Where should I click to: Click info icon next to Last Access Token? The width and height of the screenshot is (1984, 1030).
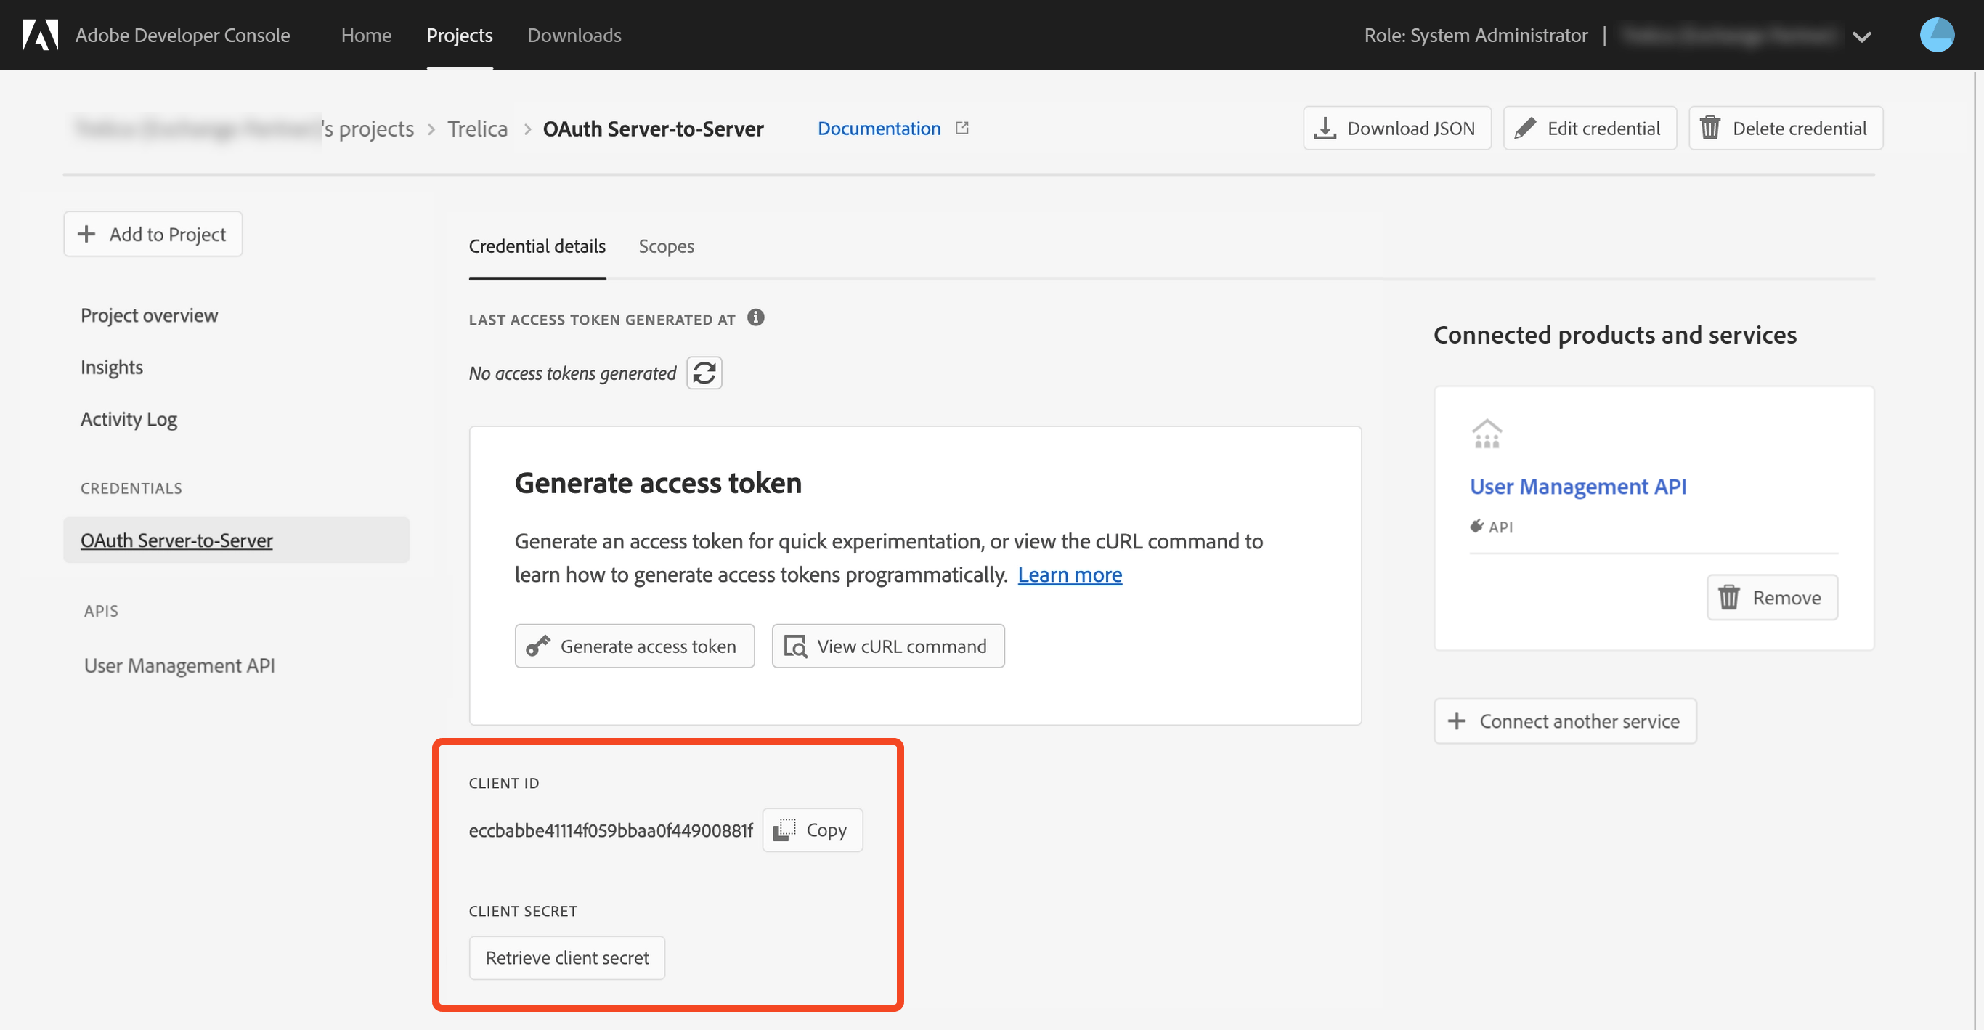click(x=755, y=317)
